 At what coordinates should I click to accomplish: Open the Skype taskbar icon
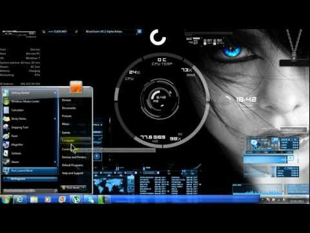point(90,199)
